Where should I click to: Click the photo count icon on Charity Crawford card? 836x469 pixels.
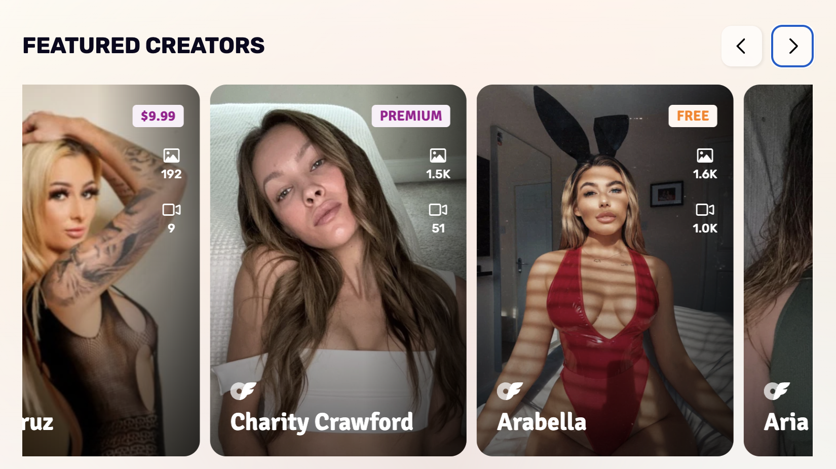point(438,155)
